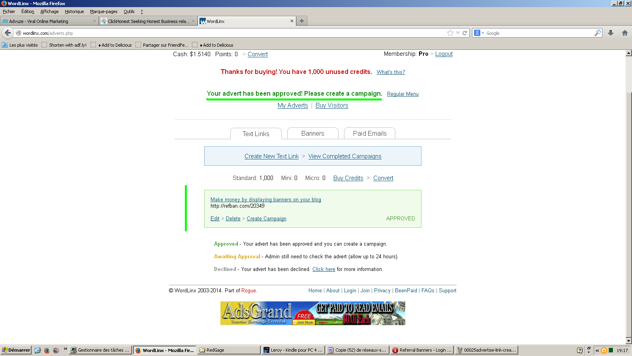Viewport: 632px width, 356px height.
Task: Click the URL address field
Action: click(x=233, y=33)
